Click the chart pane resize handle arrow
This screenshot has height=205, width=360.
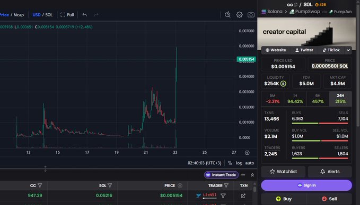click(x=45, y=169)
